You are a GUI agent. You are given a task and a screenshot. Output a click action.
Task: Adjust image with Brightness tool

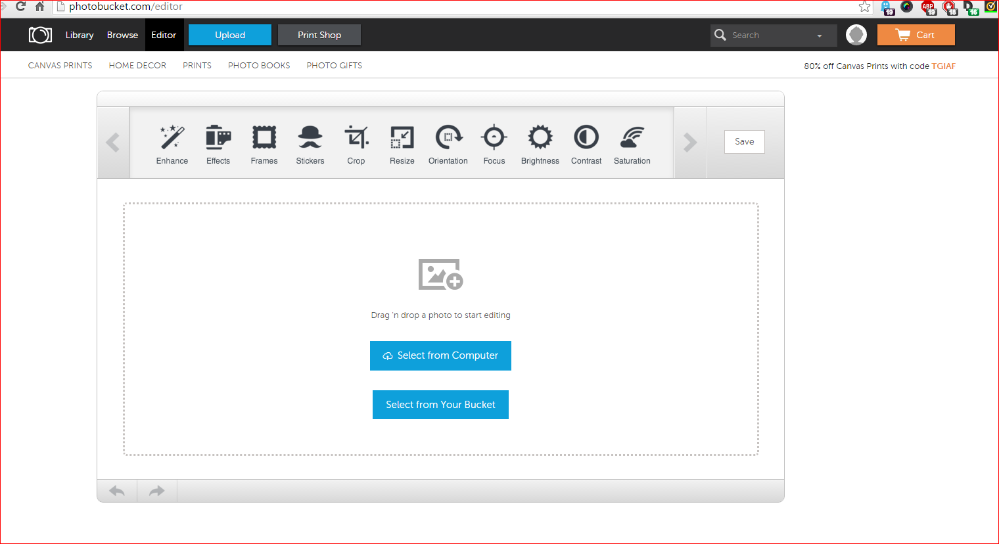(540, 145)
